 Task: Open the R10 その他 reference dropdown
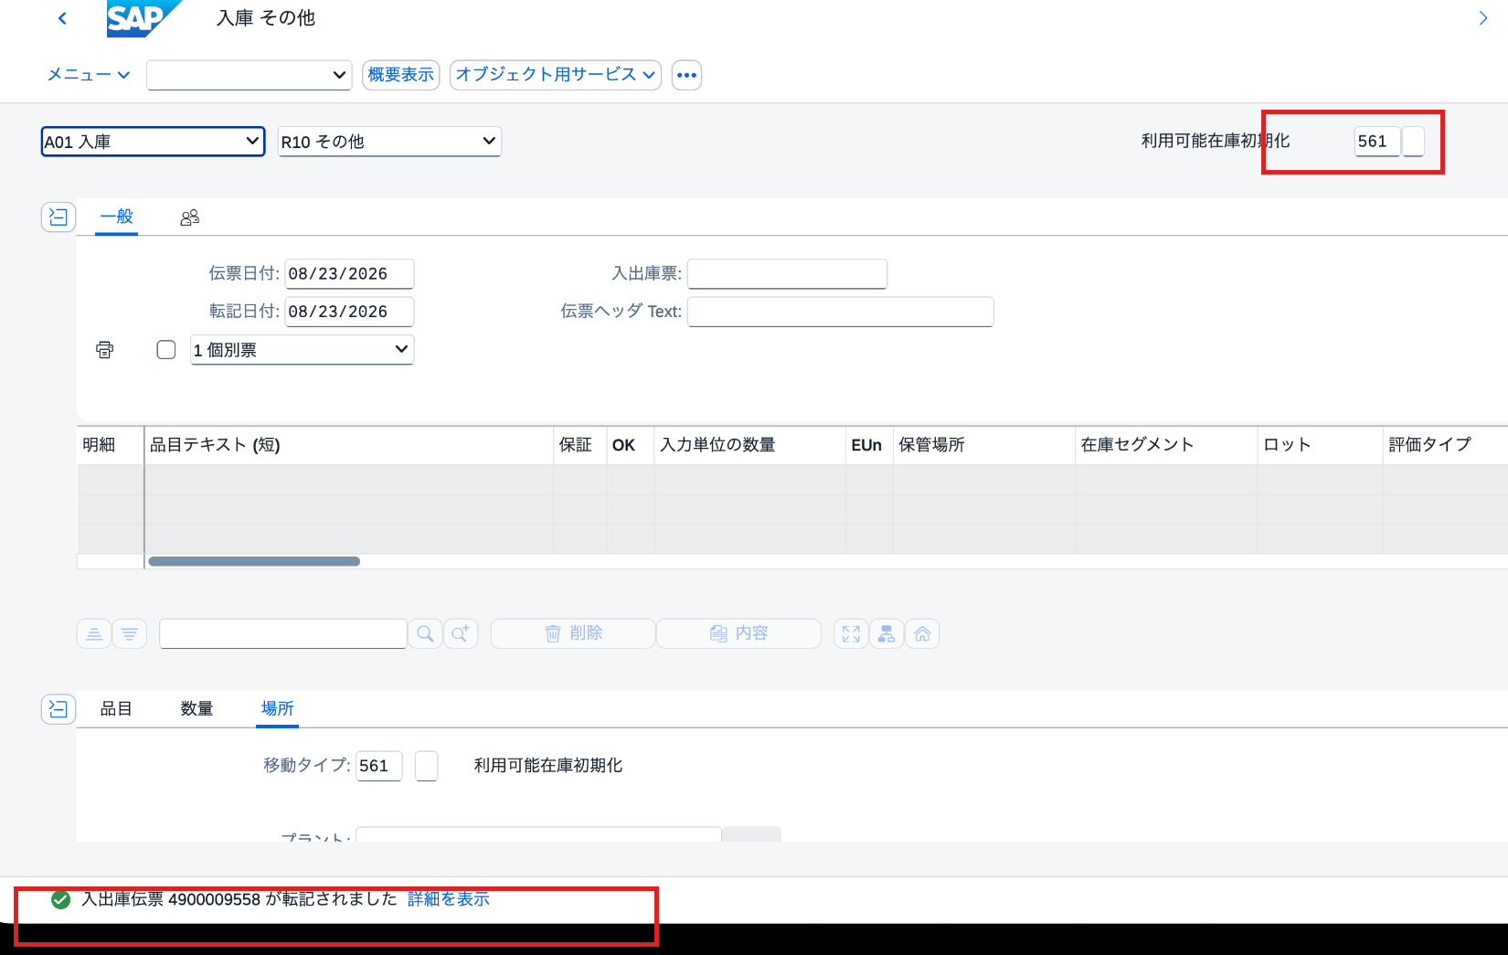click(x=389, y=142)
